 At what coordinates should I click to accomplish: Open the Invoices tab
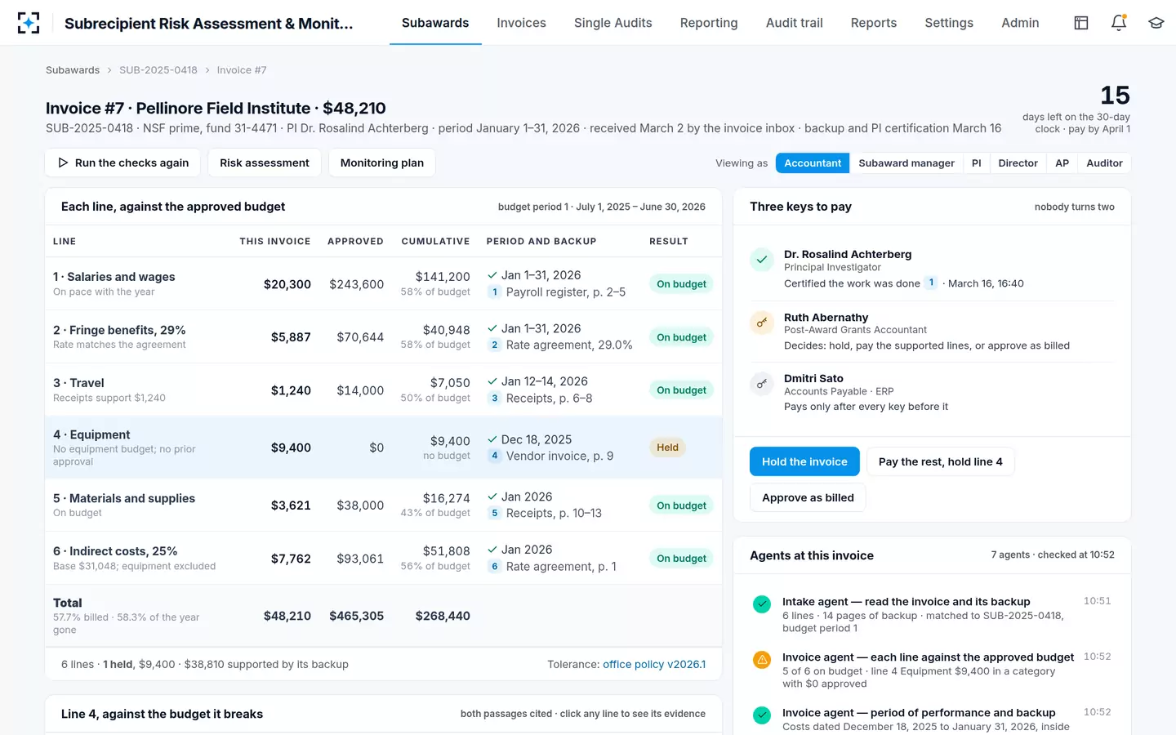(521, 23)
